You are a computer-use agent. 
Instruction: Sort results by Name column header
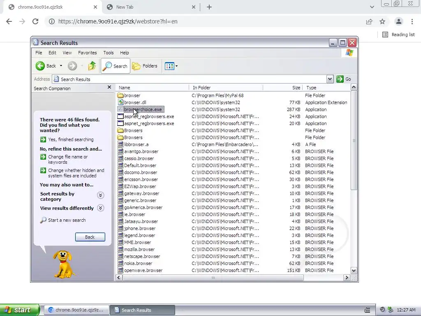[x=152, y=88]
